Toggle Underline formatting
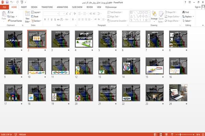The image size is (205, 136). pos(52,19)
